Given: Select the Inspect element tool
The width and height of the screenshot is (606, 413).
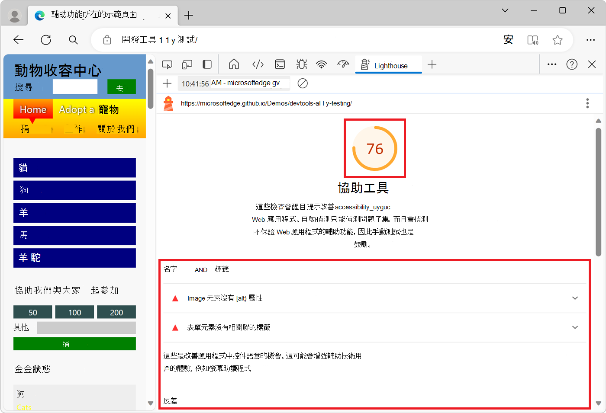Looking at the screenshot, I should point(167,64).
